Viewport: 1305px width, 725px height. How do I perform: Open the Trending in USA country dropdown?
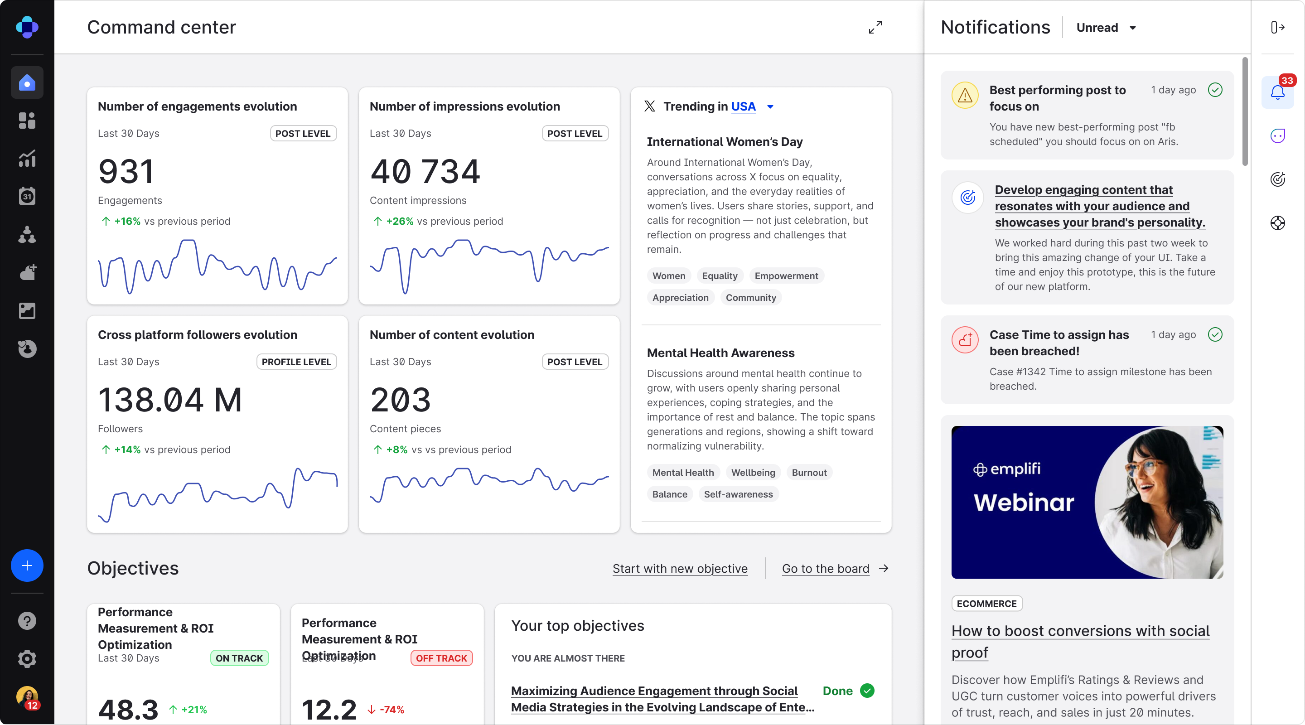tap(770, 107)
